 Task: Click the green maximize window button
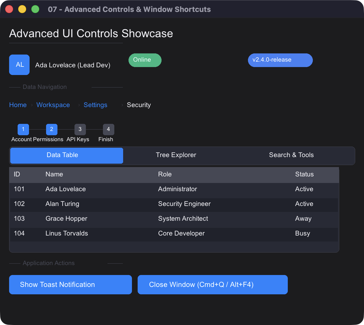click(x=35, y=9)
